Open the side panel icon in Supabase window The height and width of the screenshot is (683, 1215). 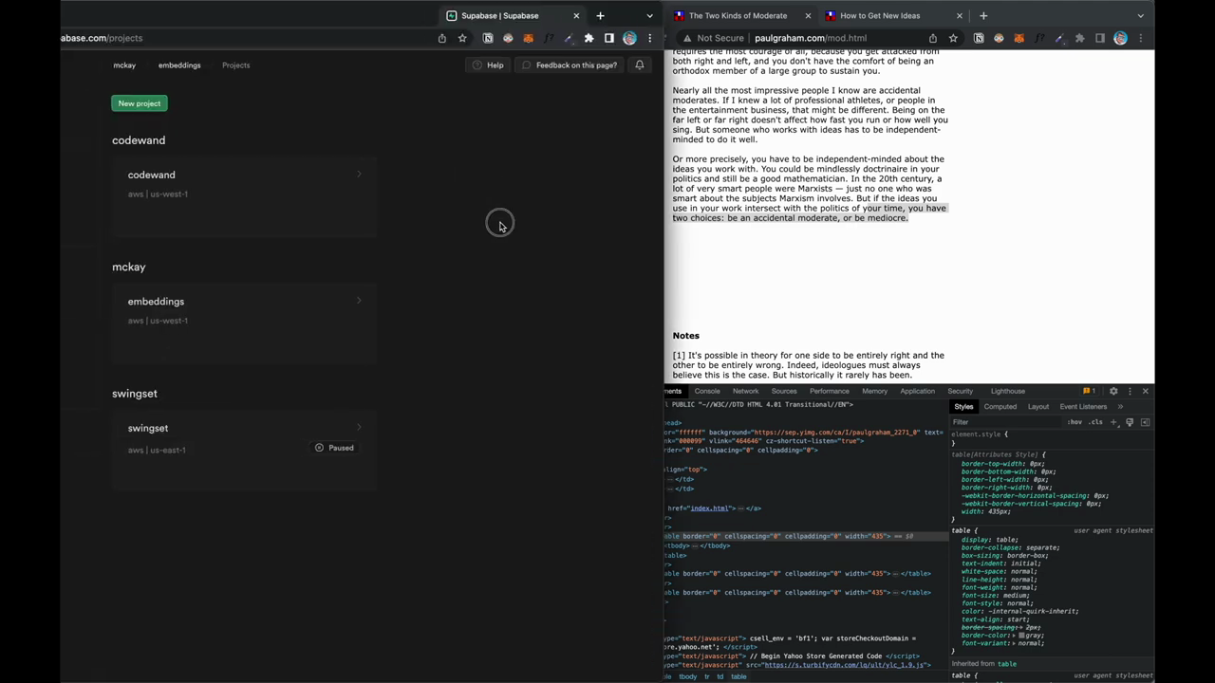pyautogui.click(x=609, y=38)
